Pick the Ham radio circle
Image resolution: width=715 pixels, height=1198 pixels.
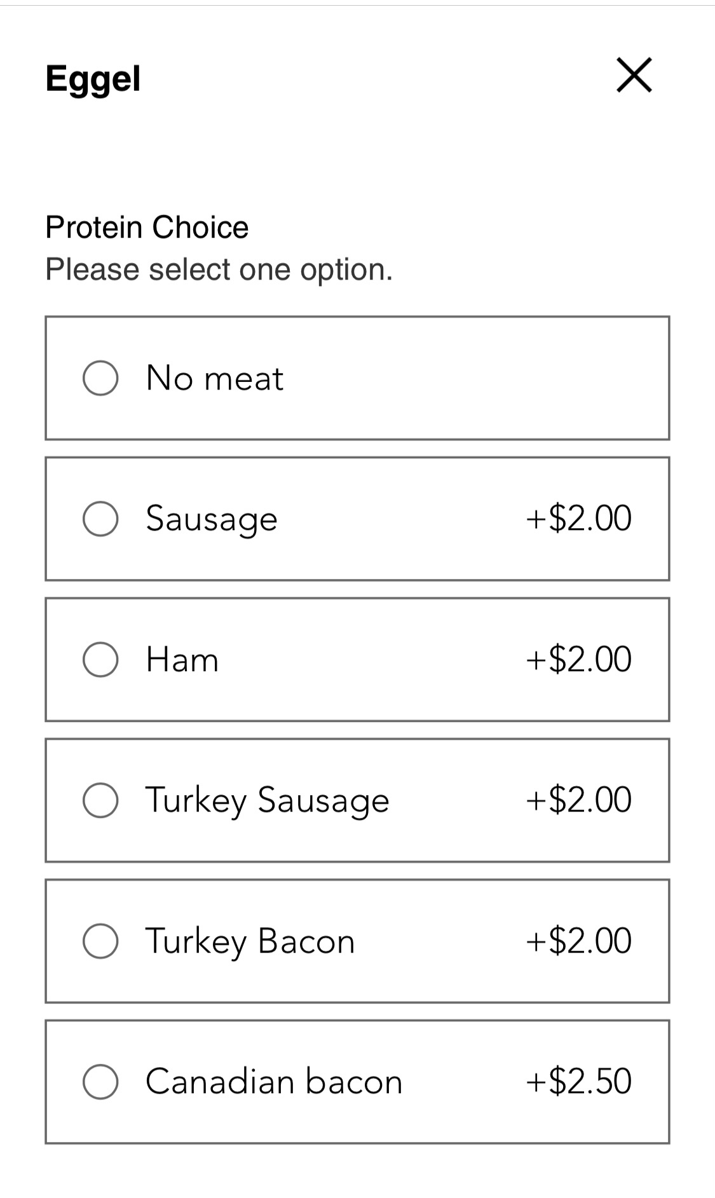tap(100, 660)
